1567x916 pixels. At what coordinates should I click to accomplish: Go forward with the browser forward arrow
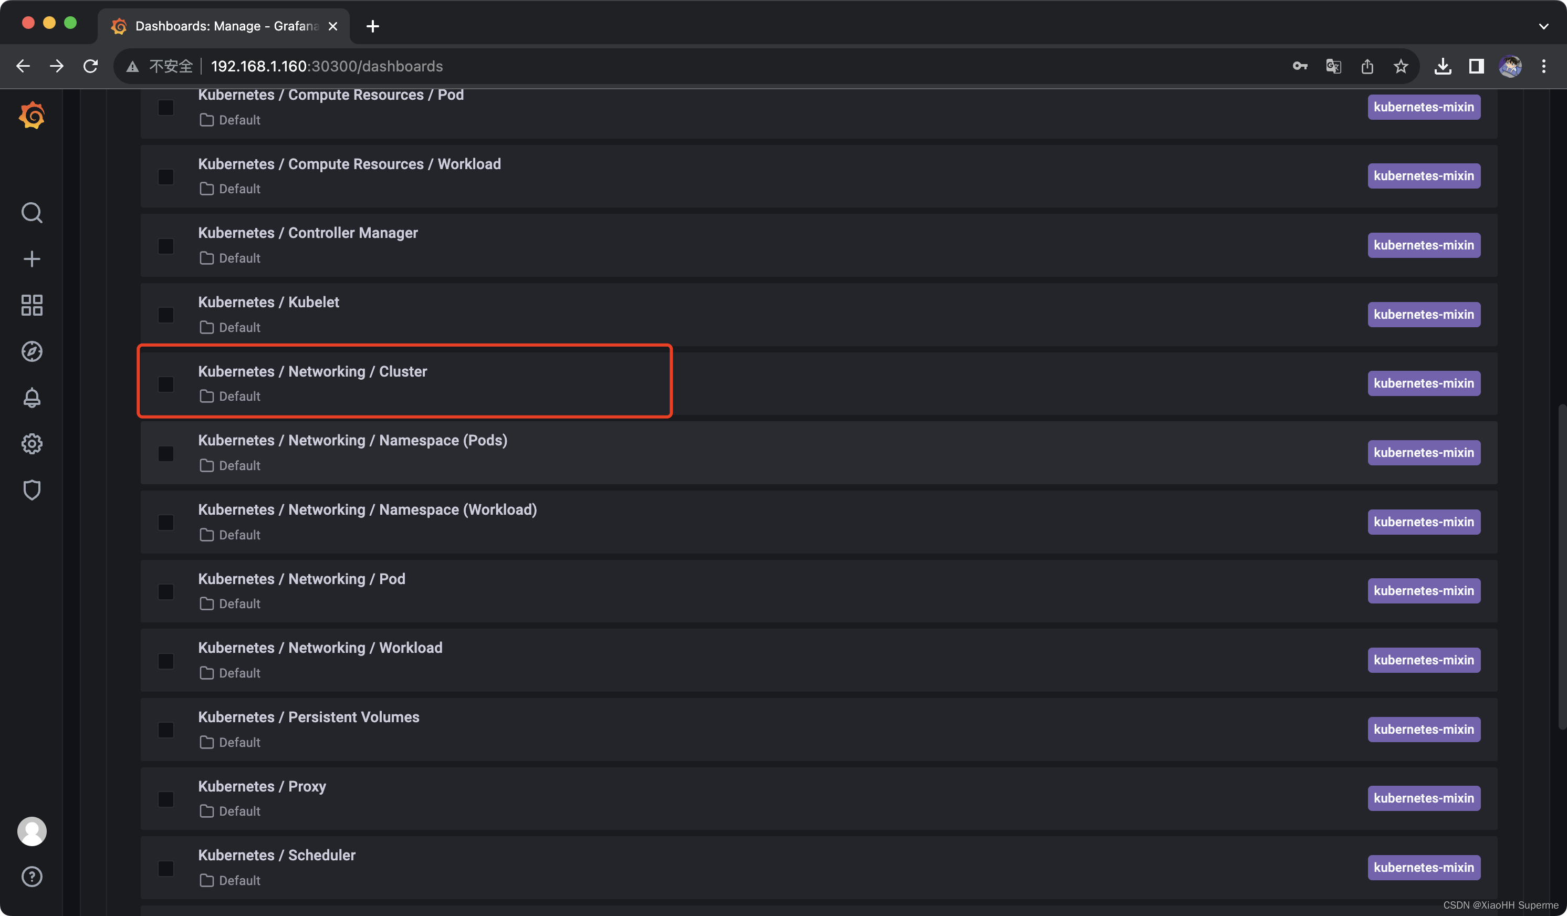[x=57, y=66]
